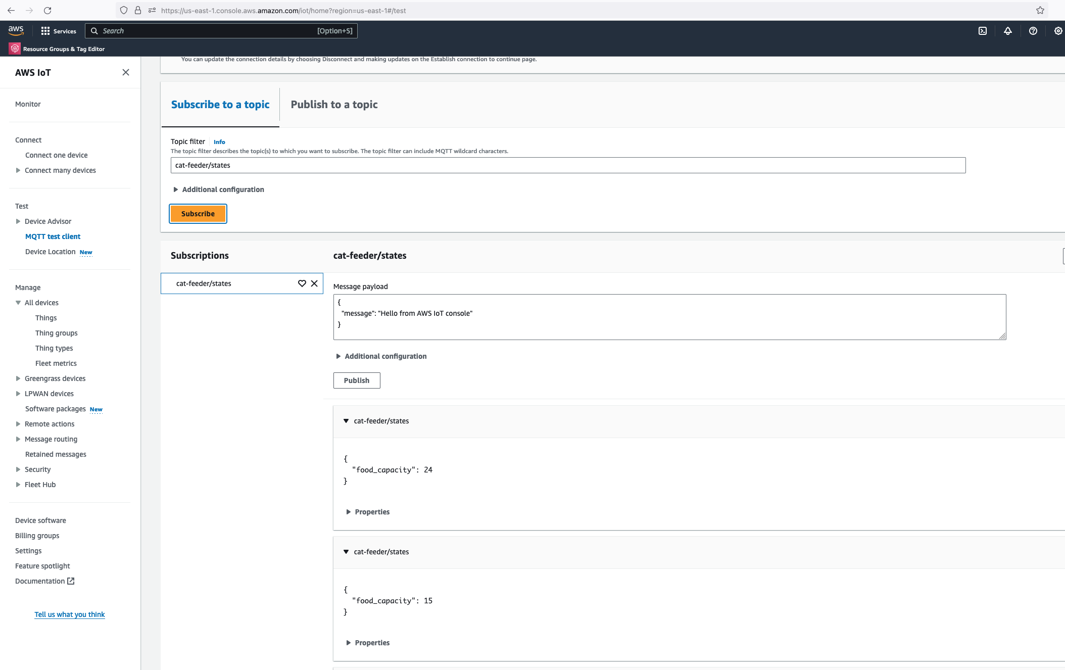Switch to Subscribe to a topic tab
1065x670 pixels.
tap(220, 105)
